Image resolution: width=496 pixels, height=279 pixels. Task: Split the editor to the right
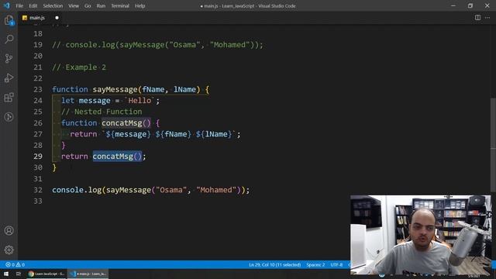point(477,18)
